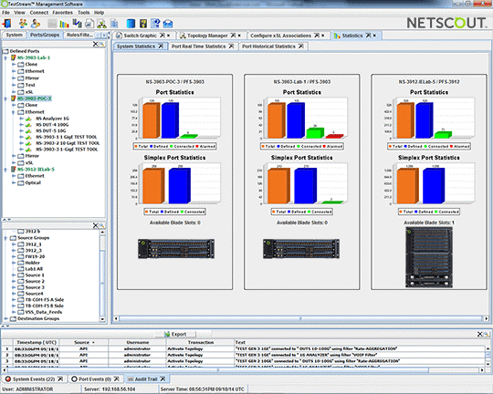Click the pin icon on Port Historical Statistics tab

tap(301, 47)
